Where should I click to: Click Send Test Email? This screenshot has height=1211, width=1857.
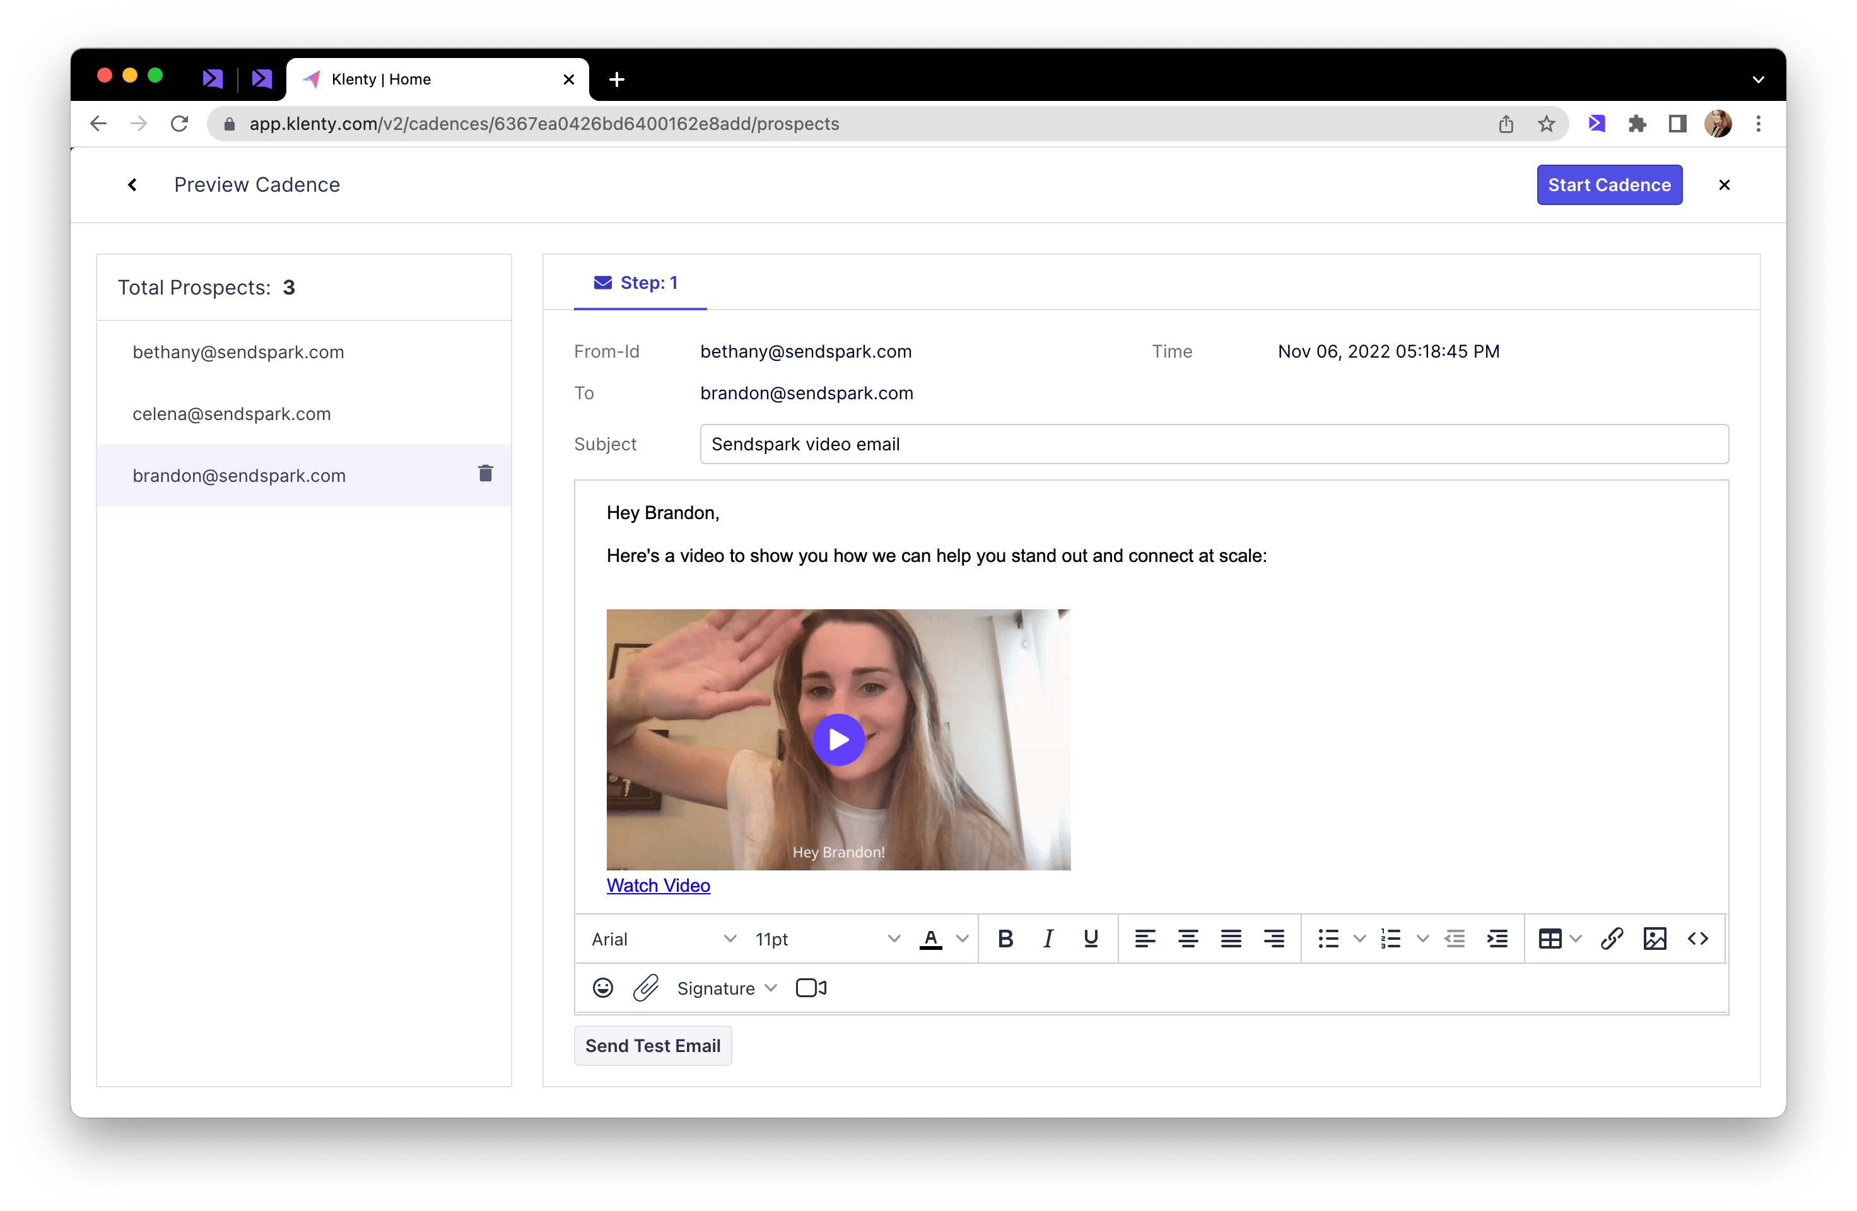[x=652, y=1044]
